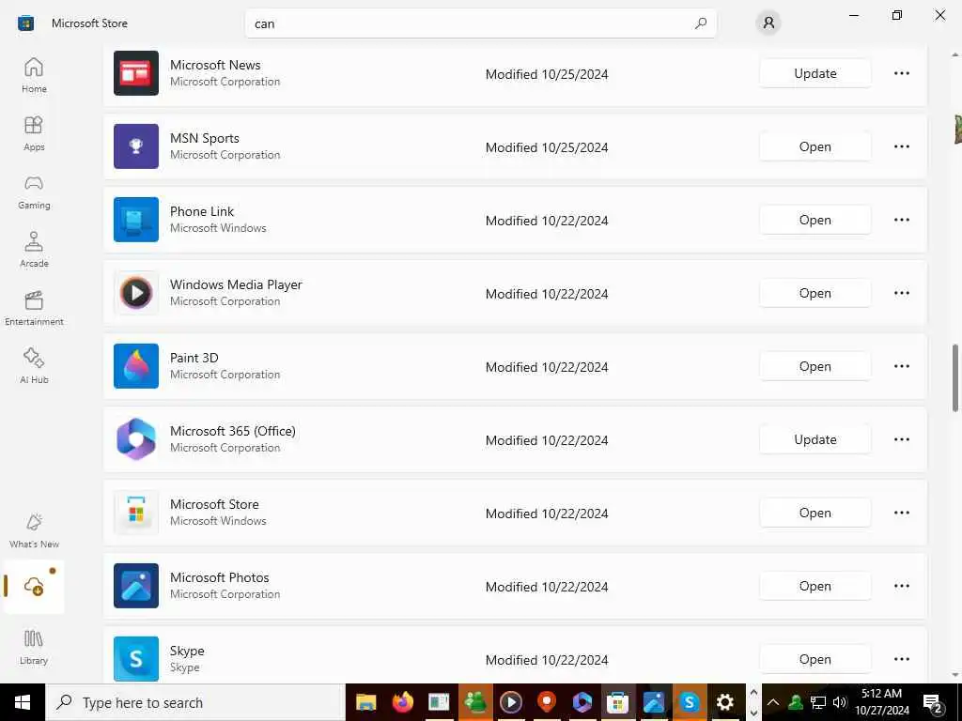Click the Microsoft Store app icon in list
This screenshot has width=962, height=721.
(x=136, y=513)
